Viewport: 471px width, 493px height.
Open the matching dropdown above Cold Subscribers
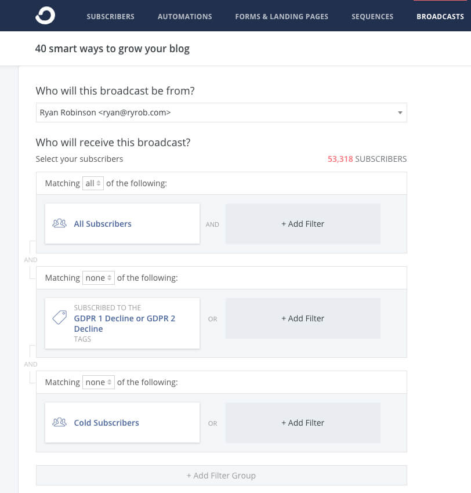(x=99, y=382)
